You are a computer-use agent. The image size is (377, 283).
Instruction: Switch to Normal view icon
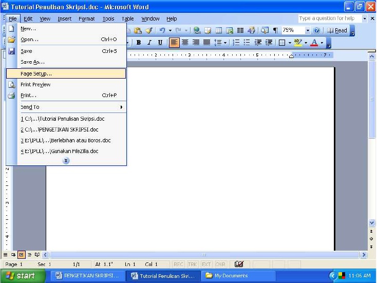[5, 254]
